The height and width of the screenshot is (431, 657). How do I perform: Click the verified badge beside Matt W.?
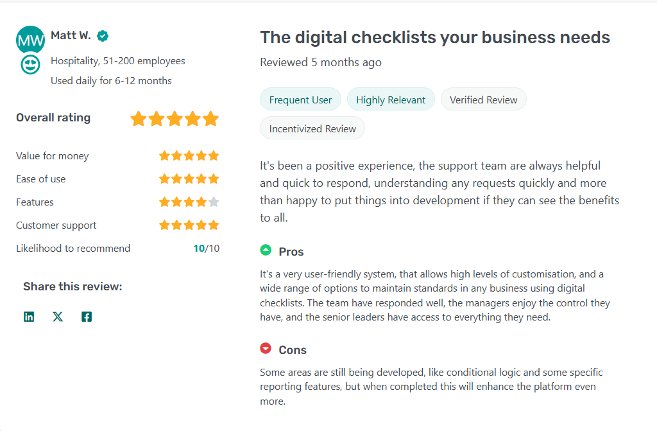click(103, 36)
